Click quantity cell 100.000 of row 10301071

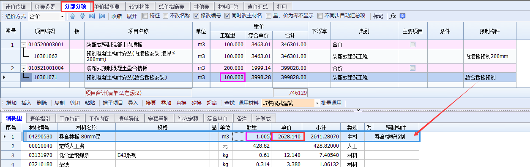click(232, 77)
